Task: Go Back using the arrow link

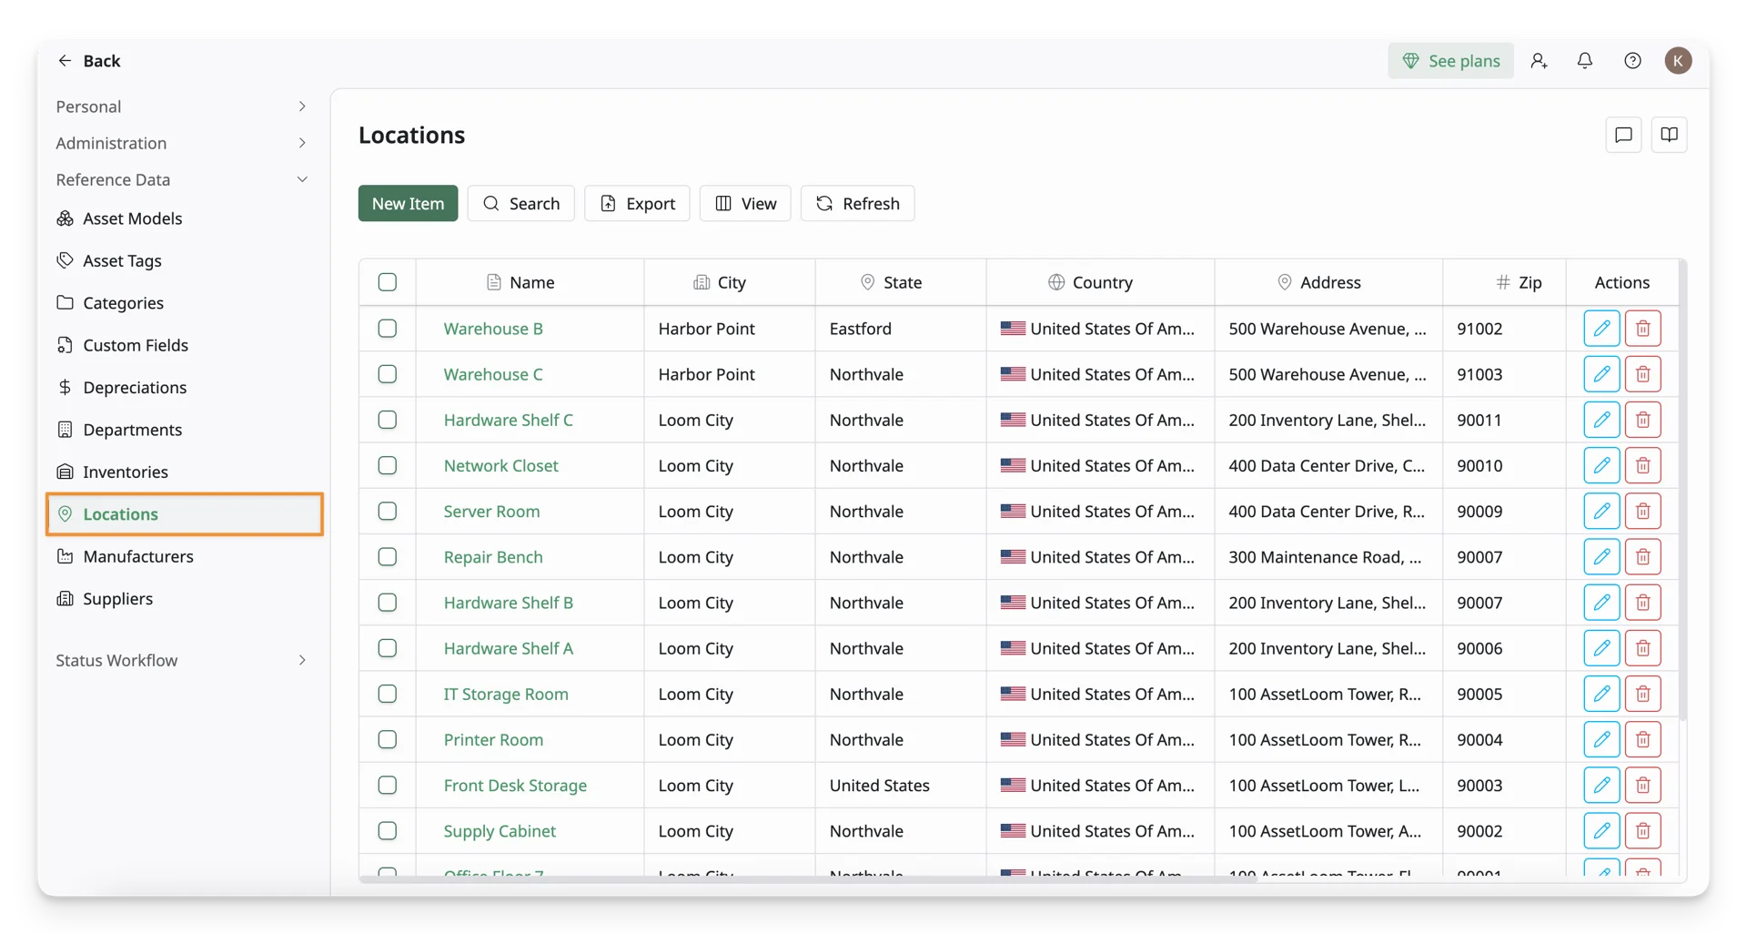Action: point(88,60)
